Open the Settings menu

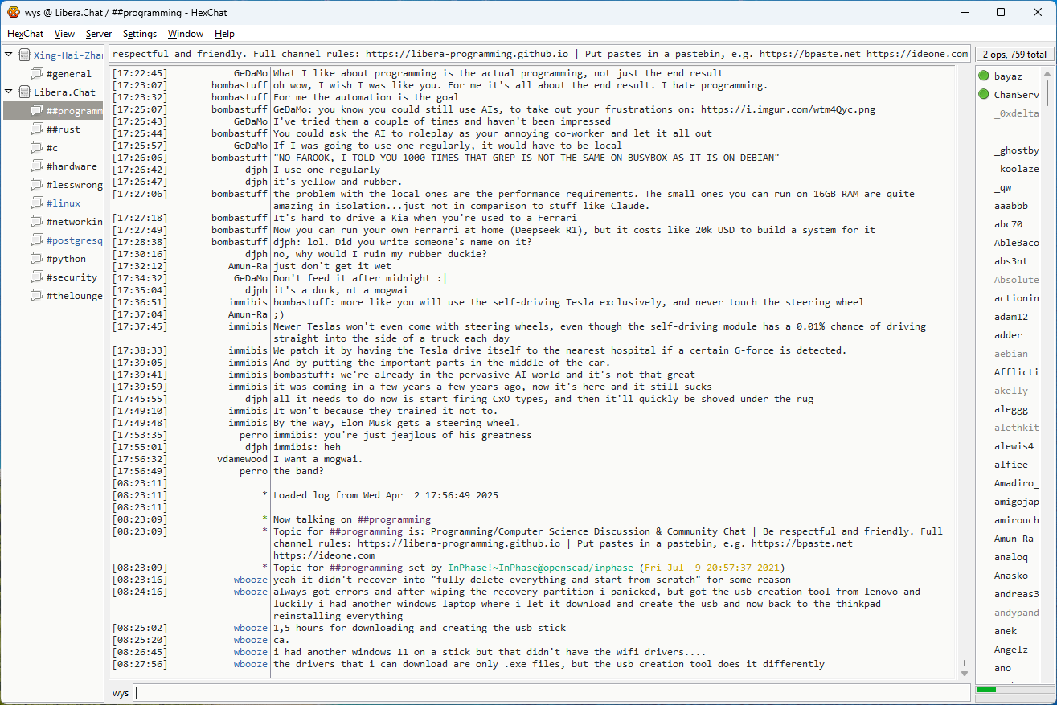point(140,34)
